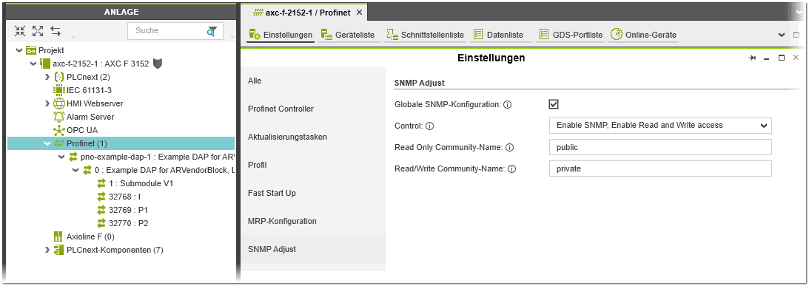Collapse all tree nodes icon
This screenshot has width=809, height=286.
click(x=19, y=31)
